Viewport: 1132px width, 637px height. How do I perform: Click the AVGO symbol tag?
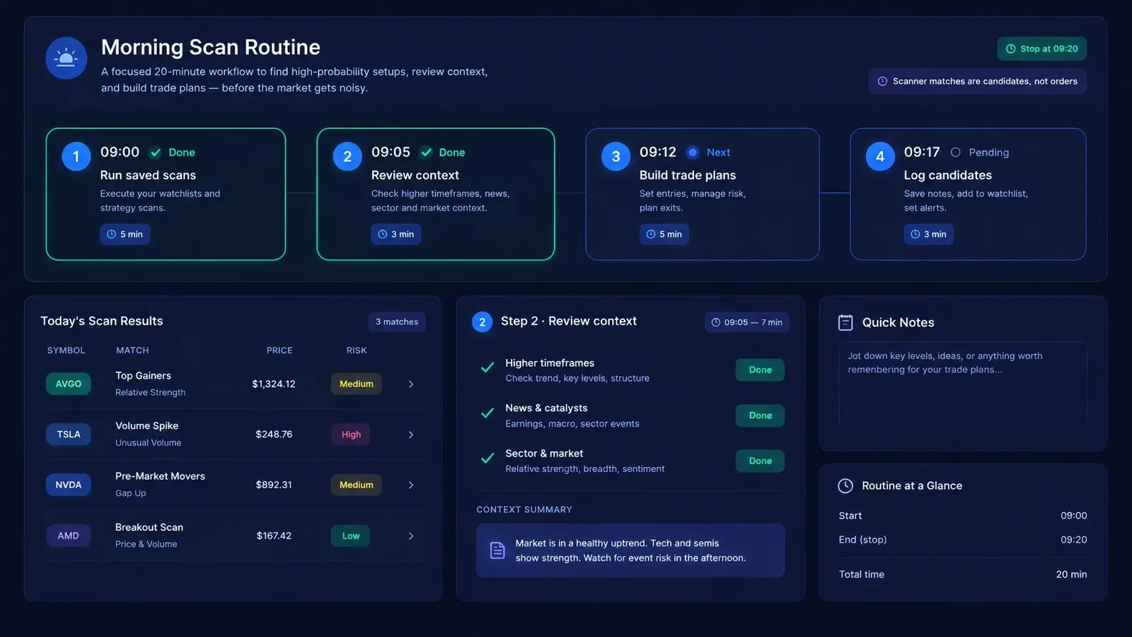pyautogui.click(x=69, y=384)
